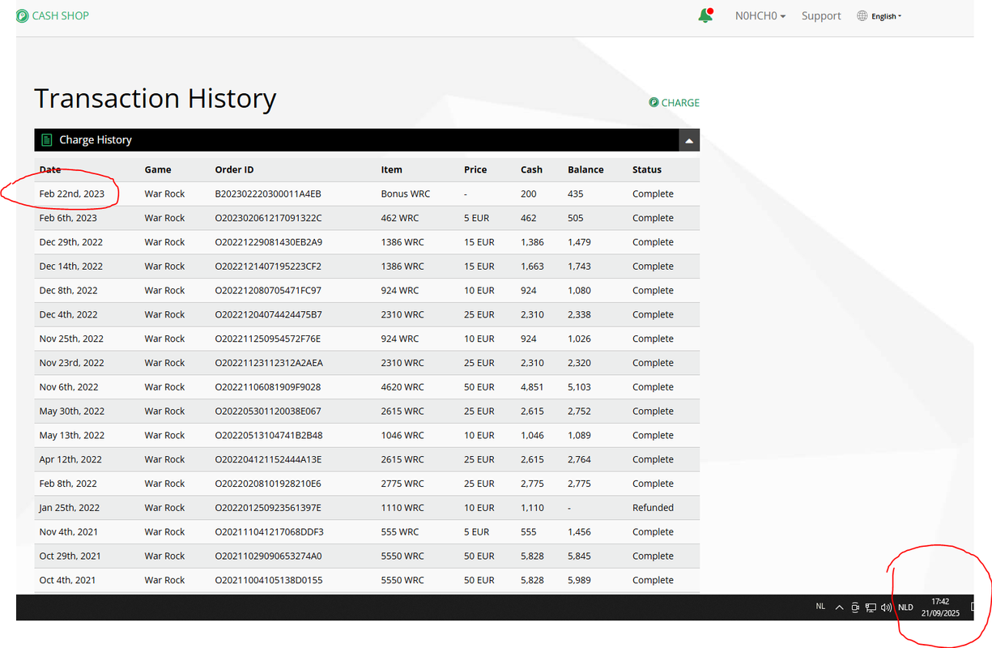Open the N0HCH0 account dropdown
The height and width of the screenshot is (648, 992).
[760, 15]
